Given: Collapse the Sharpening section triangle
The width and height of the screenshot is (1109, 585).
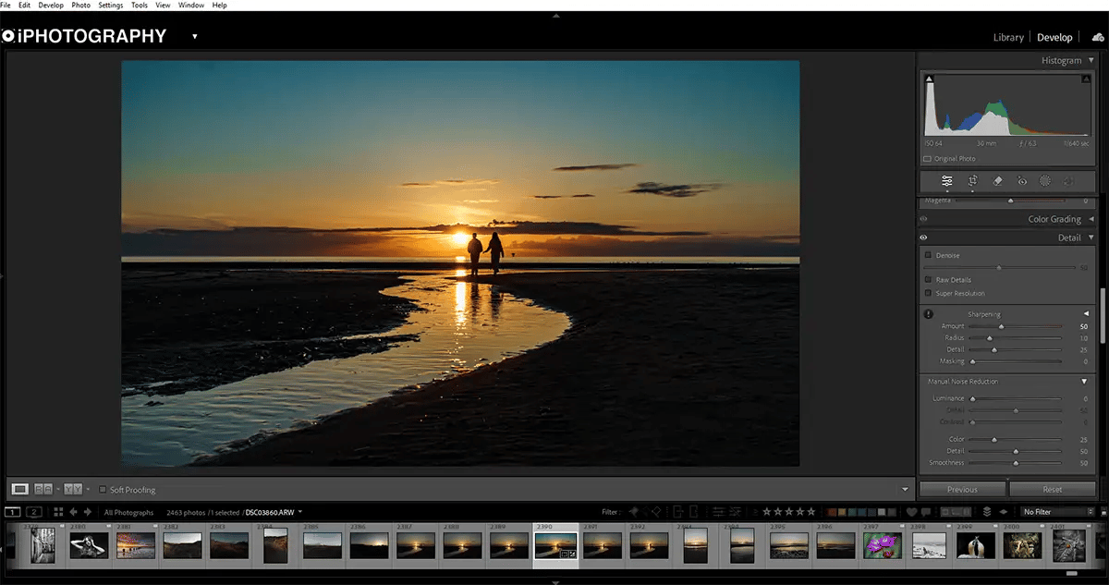Looking at the screenshot, I should click(1085, 314).
